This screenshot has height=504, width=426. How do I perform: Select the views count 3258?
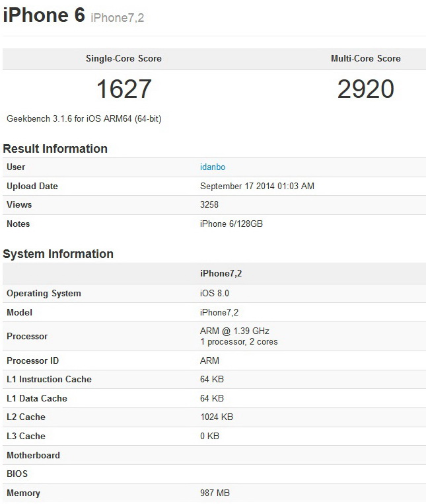(x=209, y=205)
